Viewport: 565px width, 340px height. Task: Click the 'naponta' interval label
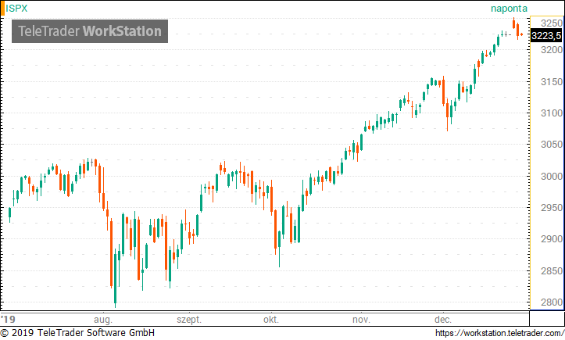[x=509, y=9]
